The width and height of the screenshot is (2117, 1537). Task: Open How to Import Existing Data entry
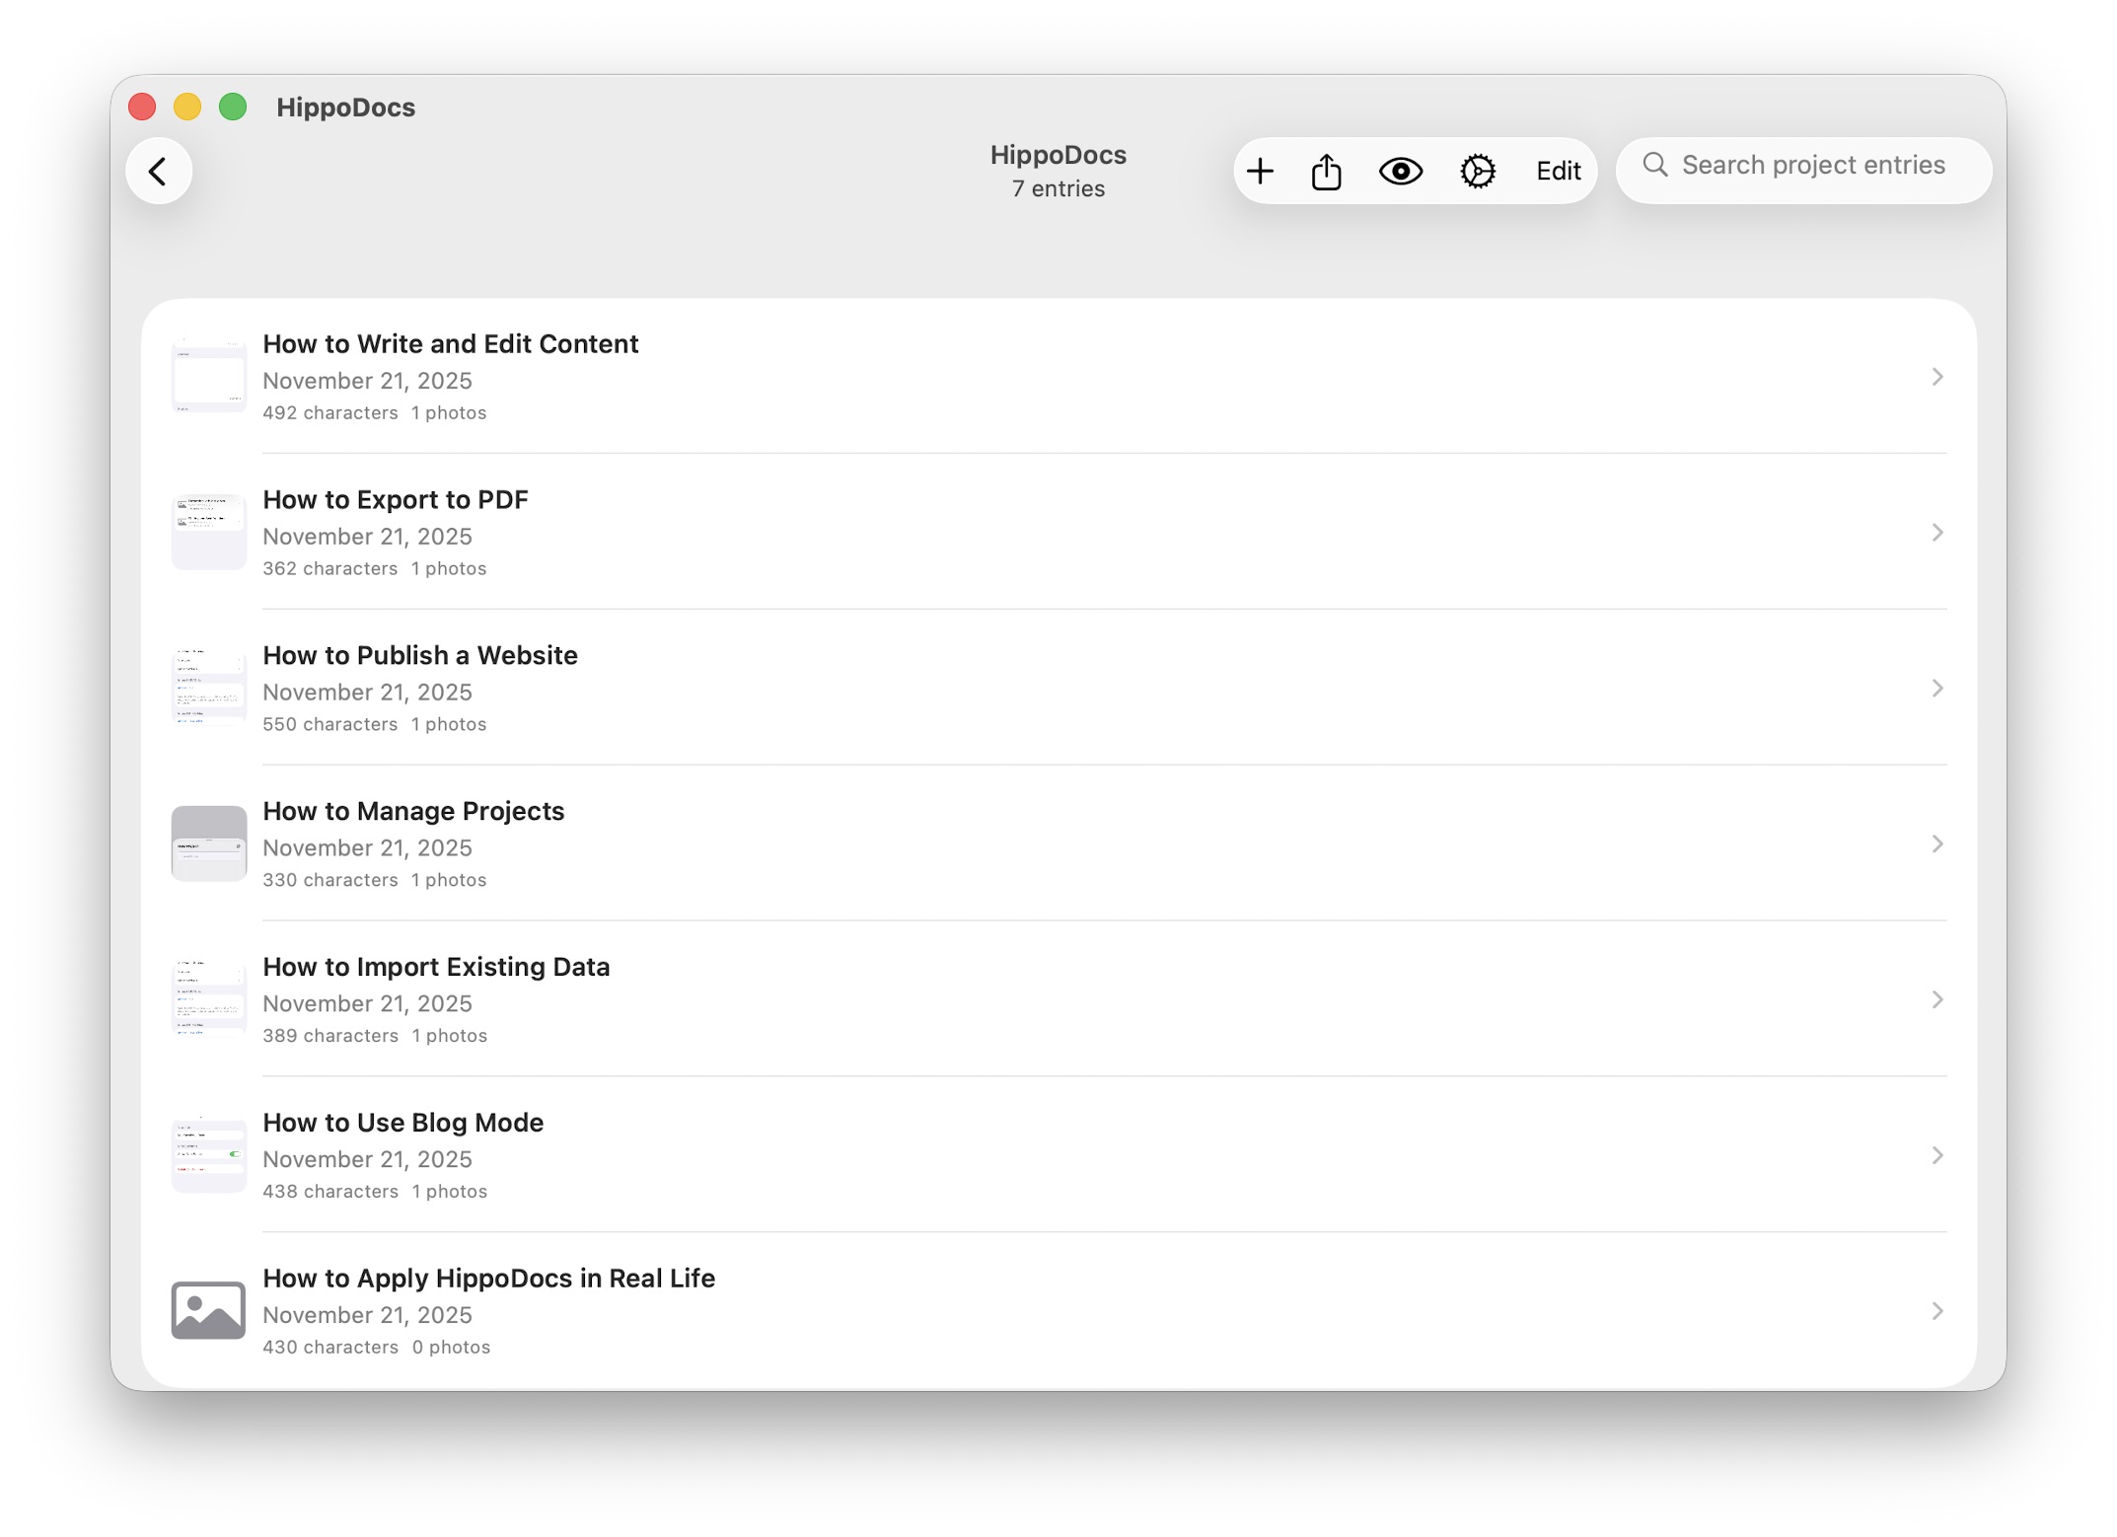[436, 967]
